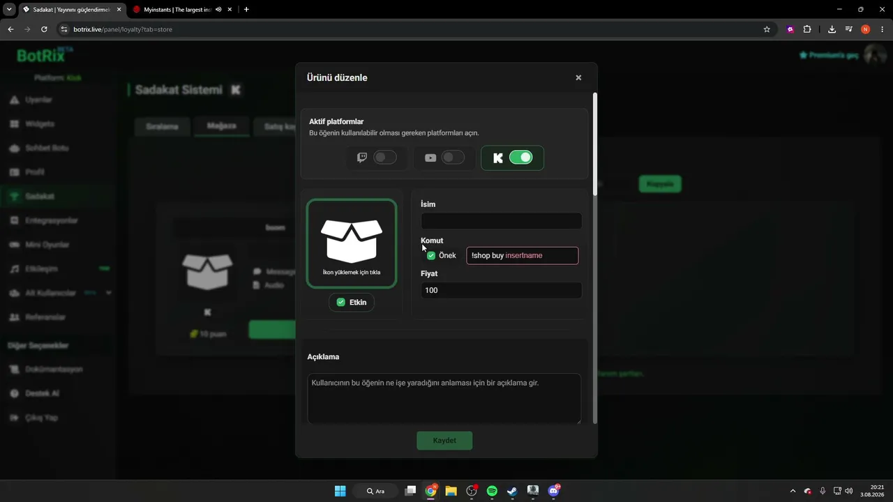Open File Explorer from the taskbar
This screenshot has height=502, width=893.
451,491
